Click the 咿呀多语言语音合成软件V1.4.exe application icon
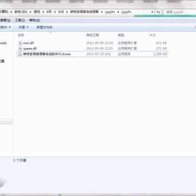This screenshot has width=196, height=196. pos(20,54)
